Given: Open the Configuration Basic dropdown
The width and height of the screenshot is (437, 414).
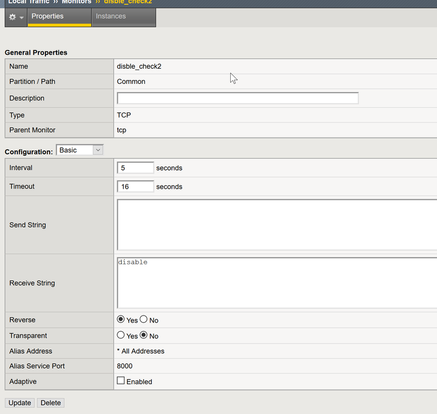Looking at the screenshot, I should click(x=80, y=150).
